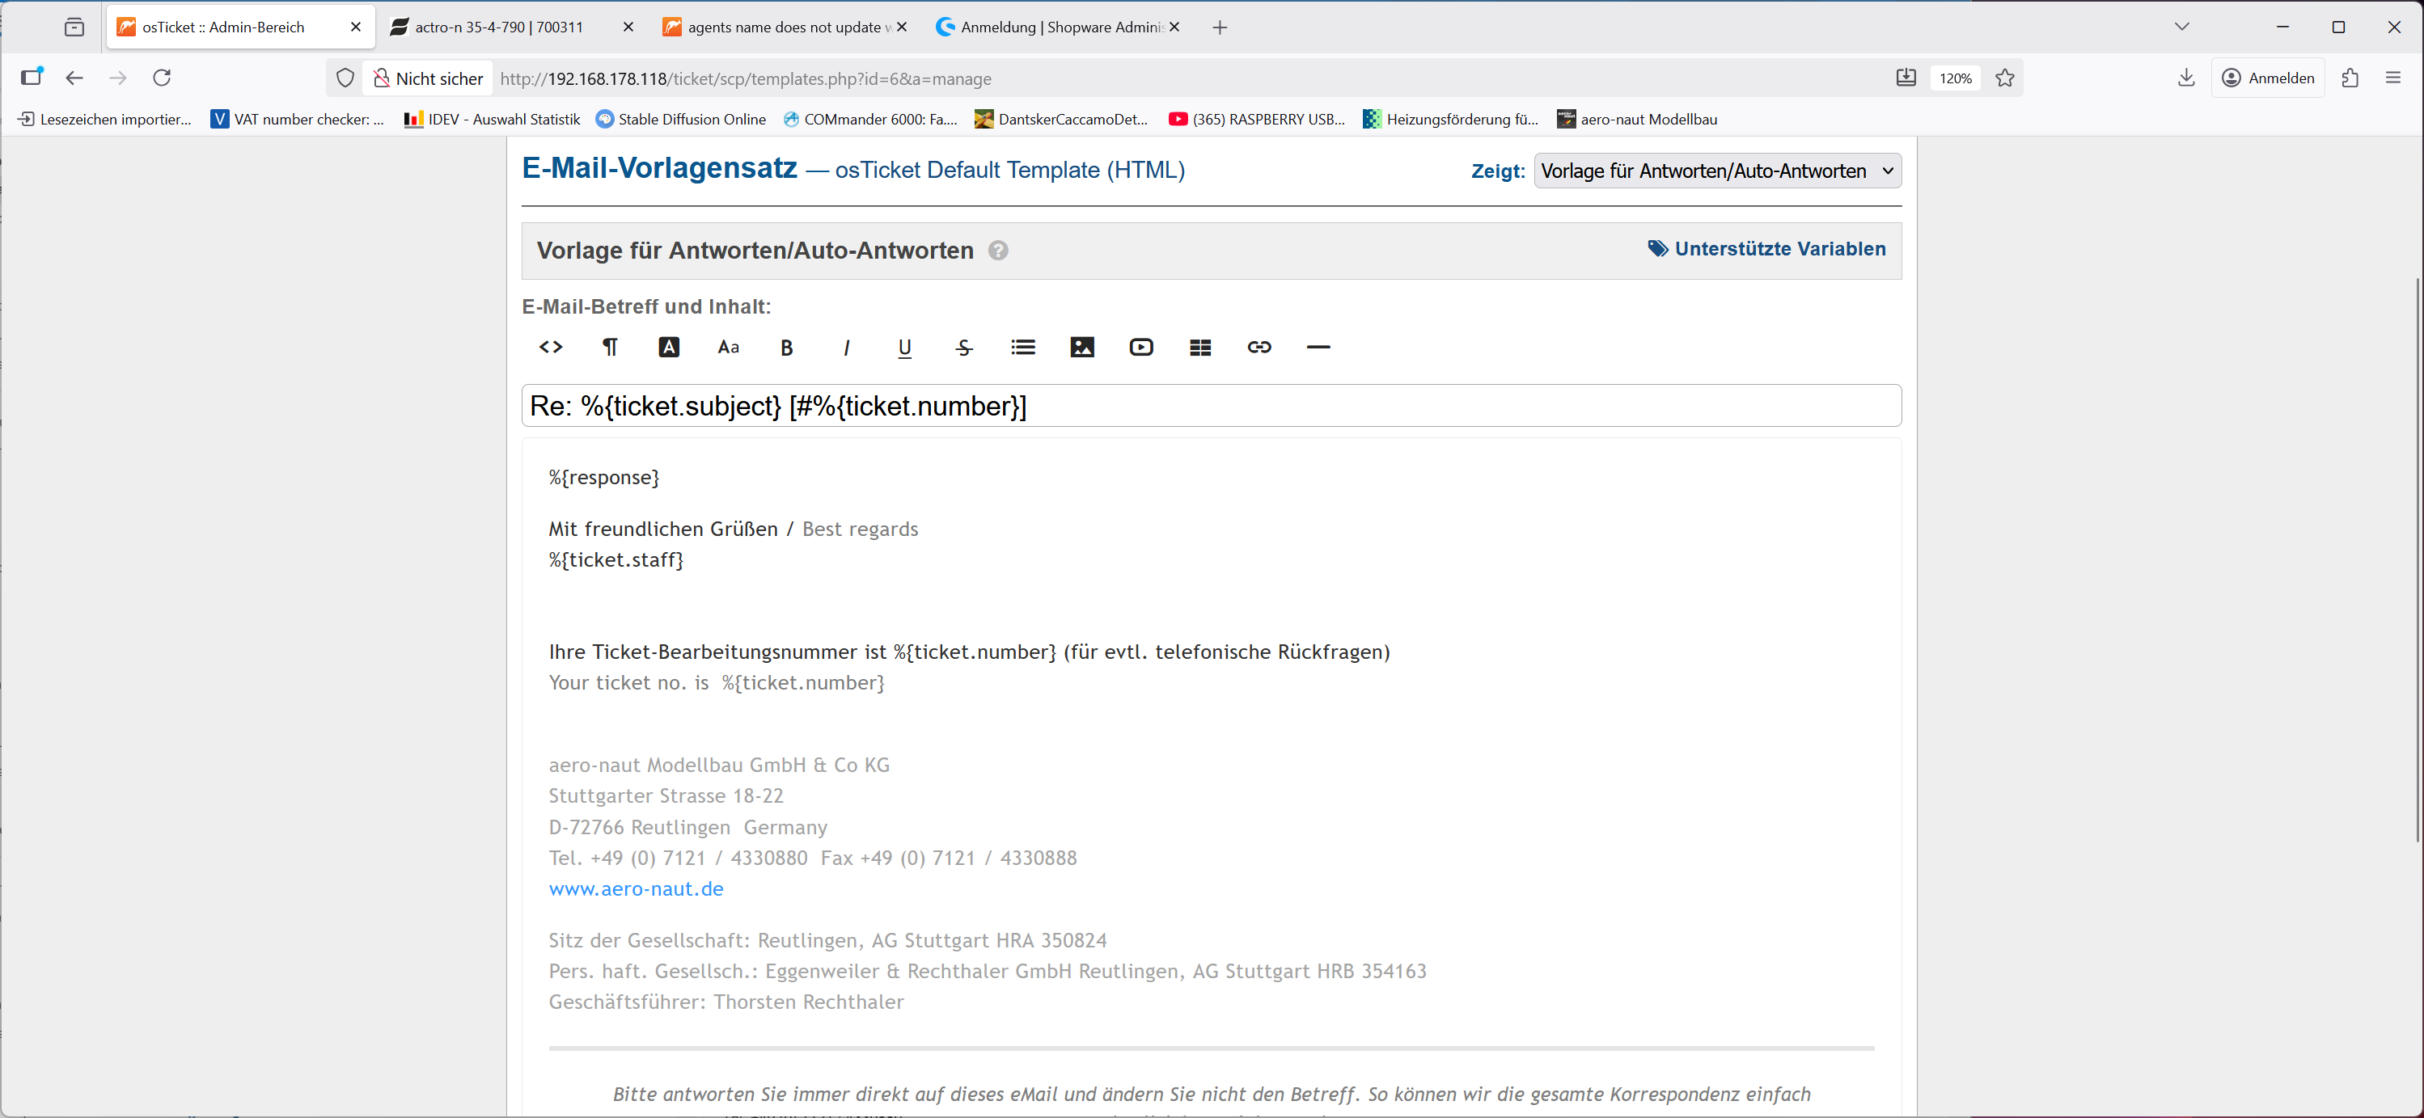Open the Zeigt template selection dropdown
This screenshot has height=1118, width=2424.
click(1716, 171)
